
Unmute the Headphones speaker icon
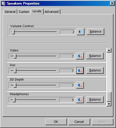click(80, 100)
